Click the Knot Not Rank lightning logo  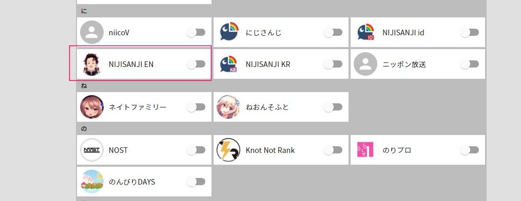228,150
